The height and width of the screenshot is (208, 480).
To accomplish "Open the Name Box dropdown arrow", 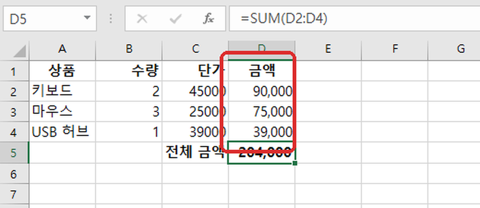I will [87, 18].
